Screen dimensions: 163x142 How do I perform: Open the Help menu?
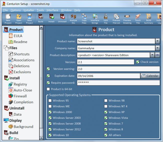coord(77,10)
